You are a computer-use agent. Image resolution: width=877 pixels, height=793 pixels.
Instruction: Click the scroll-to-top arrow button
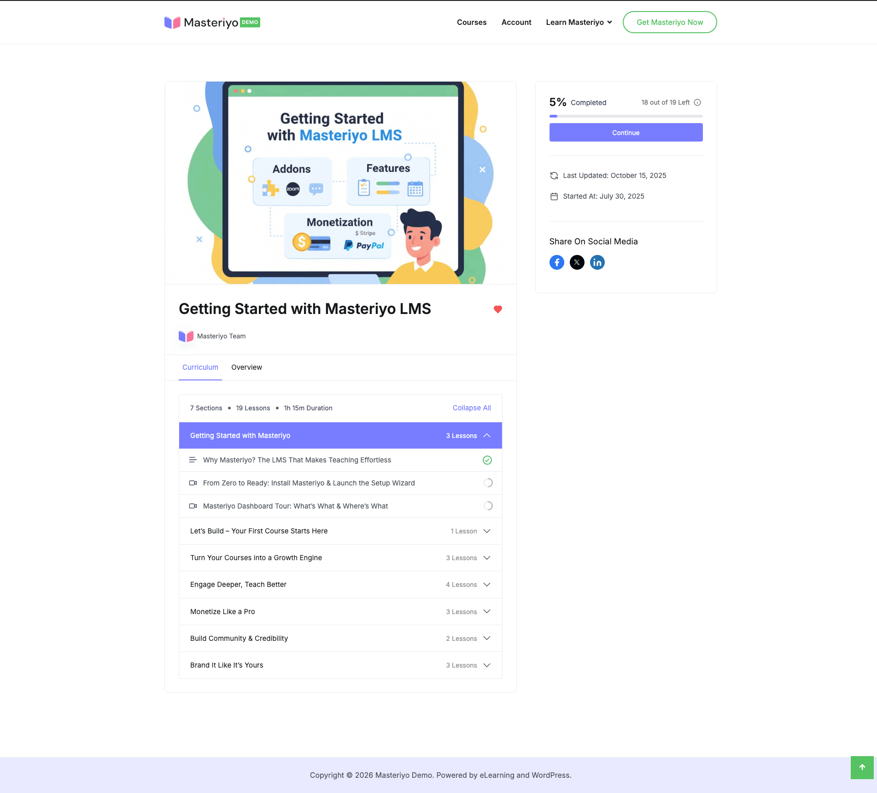(x=862, y=767)
